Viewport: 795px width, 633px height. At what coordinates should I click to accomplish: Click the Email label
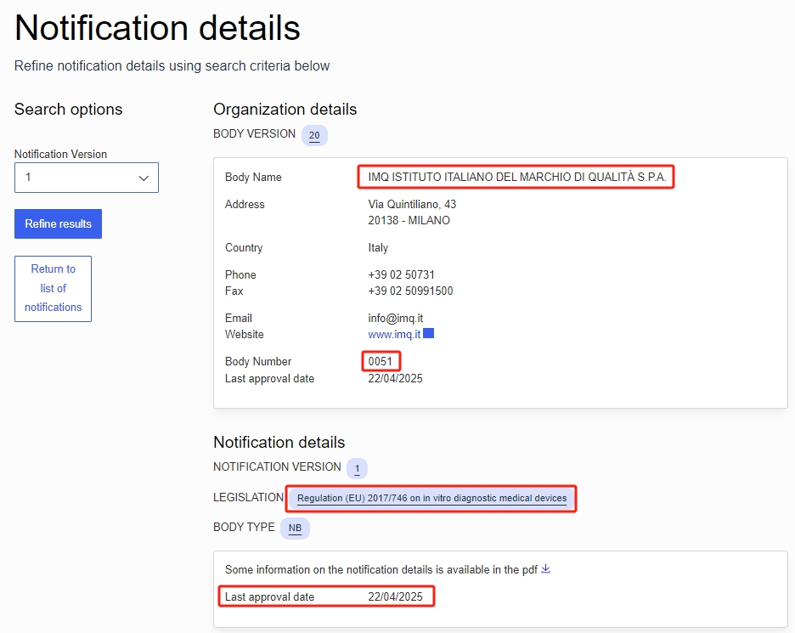239,319
